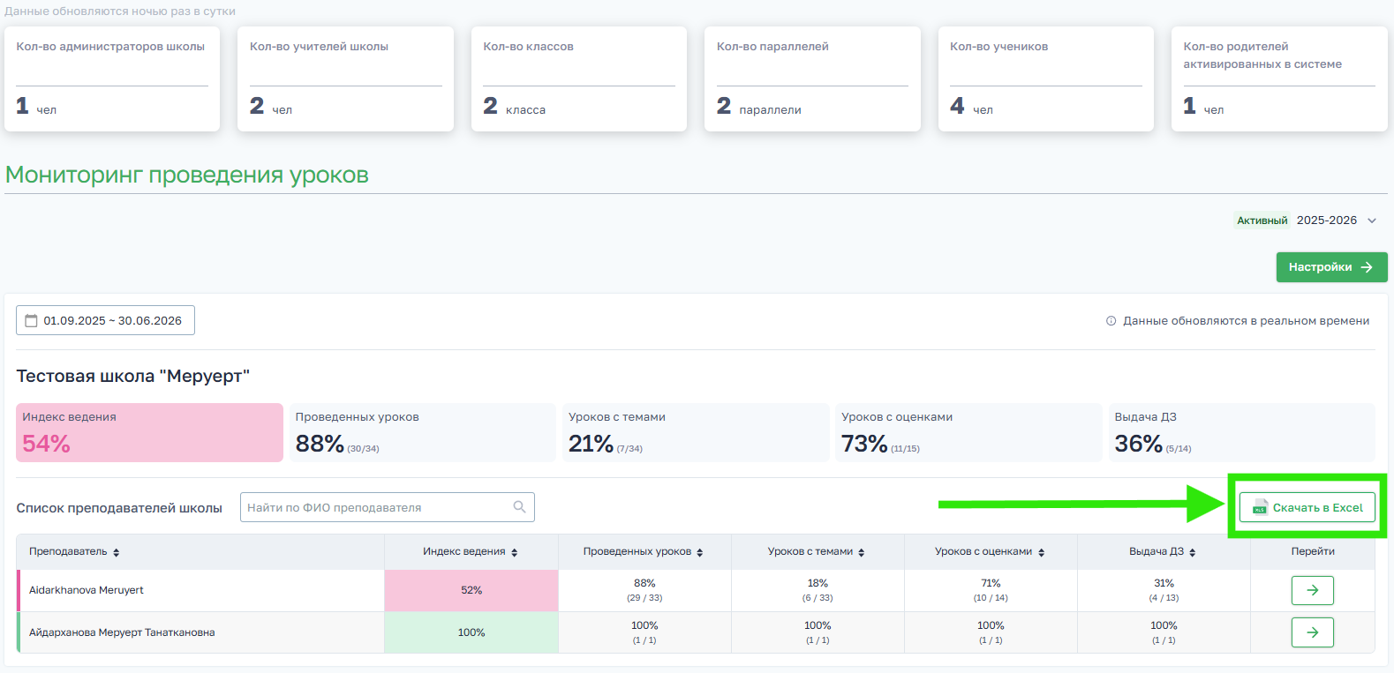
Task: Click the calendar icon in date range field
Action: click(x=31, y=321)
